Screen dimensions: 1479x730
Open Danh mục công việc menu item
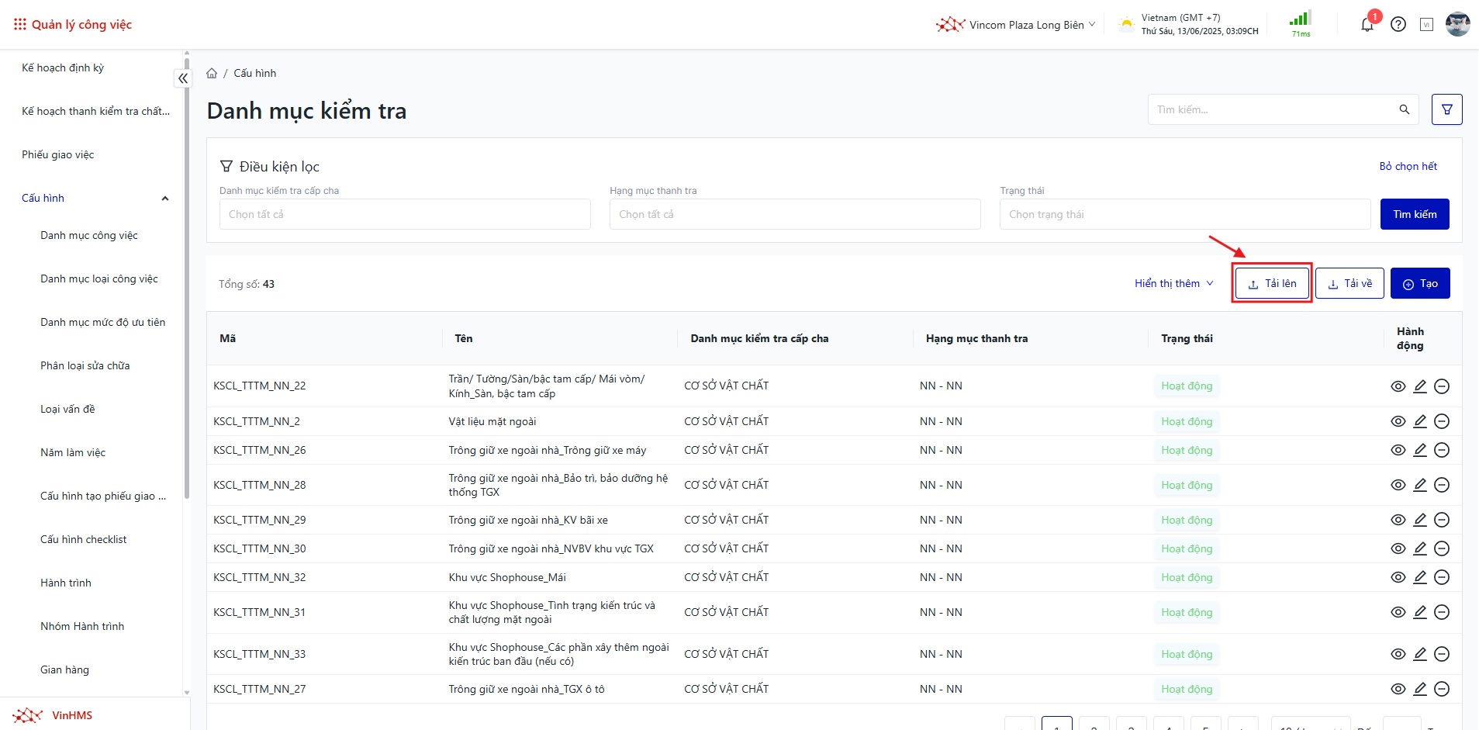point(89,235)
